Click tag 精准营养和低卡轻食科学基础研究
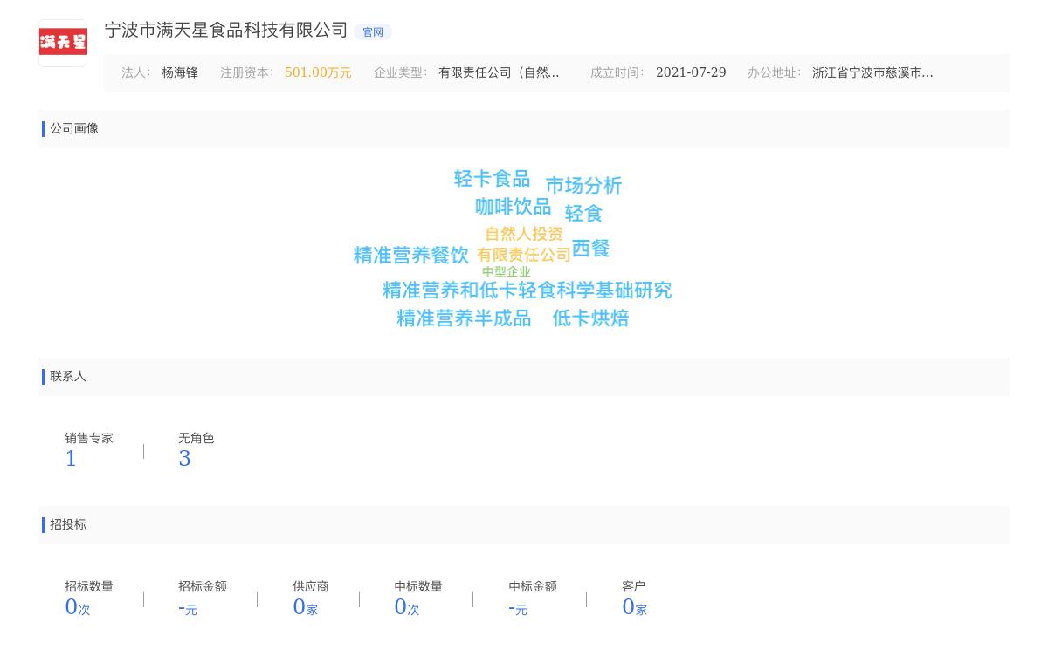Image resolution: width=1048 pixels, height=656 pixels. pyautogui.click(x=527, y=290)
